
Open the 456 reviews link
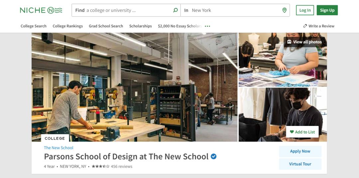(121, 166)
